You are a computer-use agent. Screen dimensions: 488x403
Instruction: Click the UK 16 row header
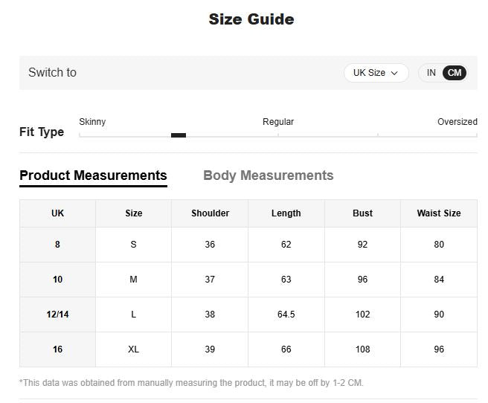57,349
